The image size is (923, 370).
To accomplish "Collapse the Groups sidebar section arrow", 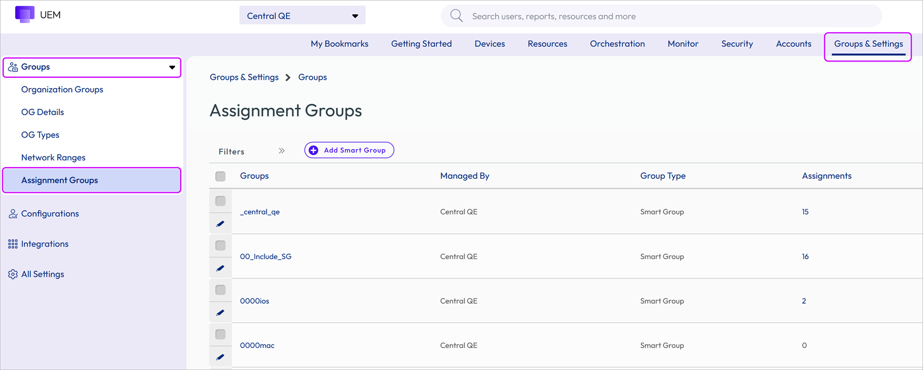I will [172, 67].
